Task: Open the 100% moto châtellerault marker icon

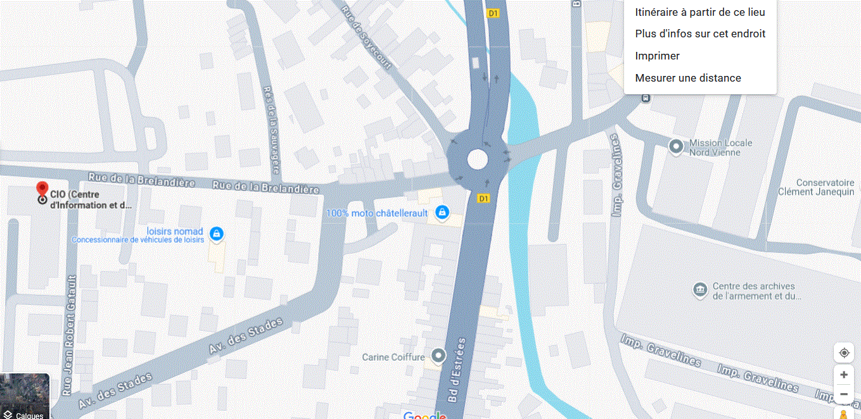Action: [442, 212]
